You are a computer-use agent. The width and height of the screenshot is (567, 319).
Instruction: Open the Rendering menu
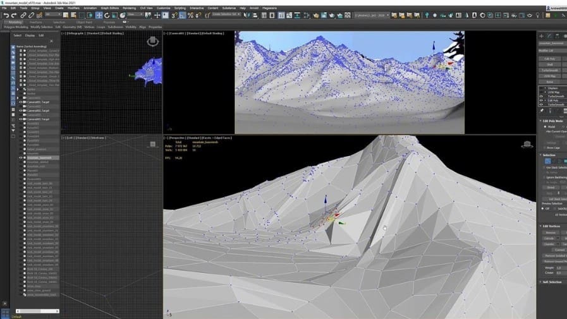click(x=129, y=8)
